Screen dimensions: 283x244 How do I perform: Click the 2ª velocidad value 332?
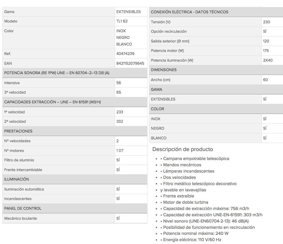coord(119,121)
